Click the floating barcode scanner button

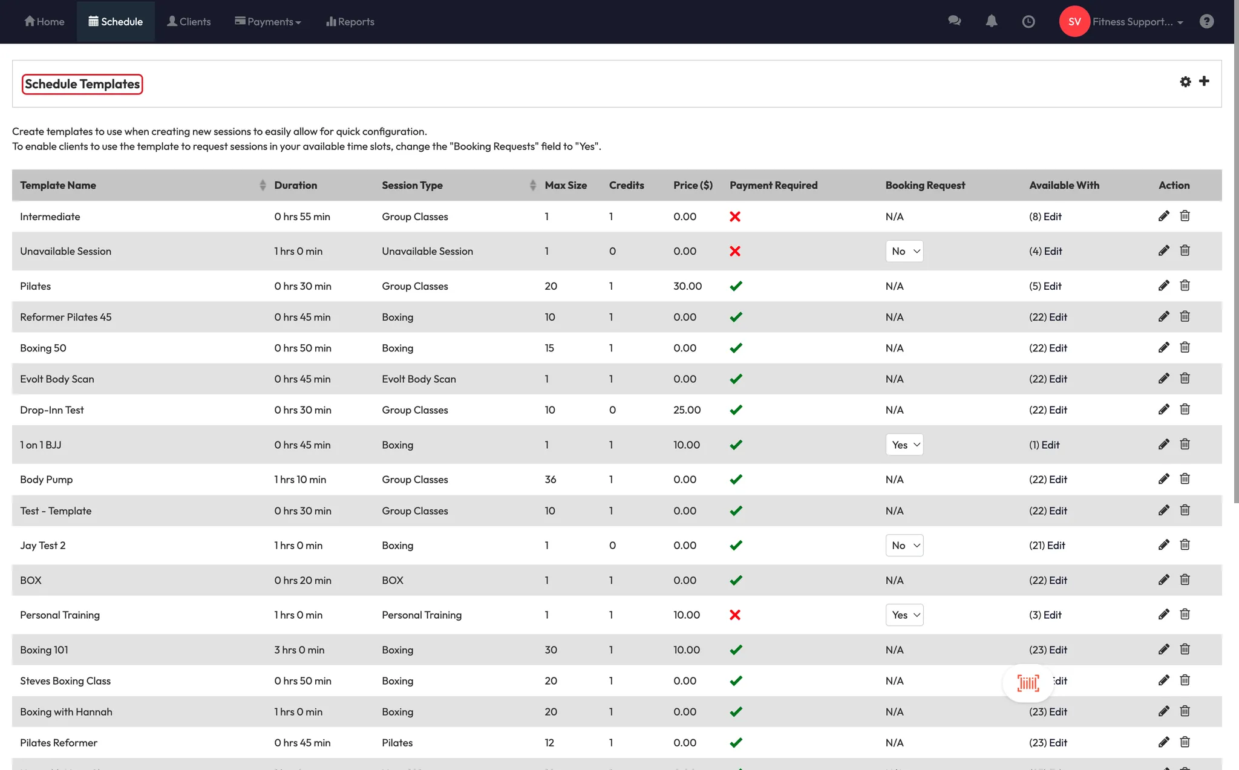pos(1028,683)
